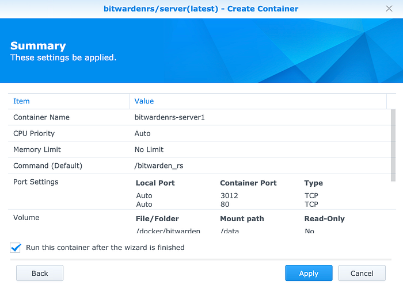Select the Mount path subheader
Viewport: 403px width, 285px height.
coord(242,218)
